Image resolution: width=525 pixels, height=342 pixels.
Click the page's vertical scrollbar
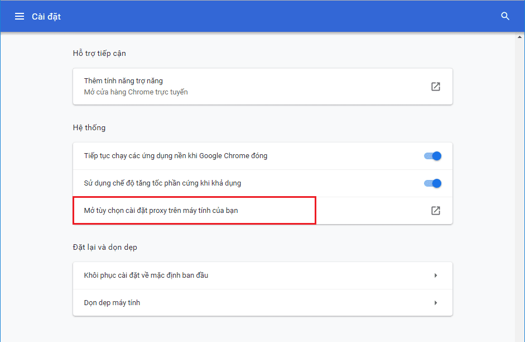[x=520, y=184]
